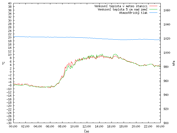The width and height of the screenshot is (177, 133).
Task: Click the 14:00 time axis label
Action: click(x=99, y=126)
